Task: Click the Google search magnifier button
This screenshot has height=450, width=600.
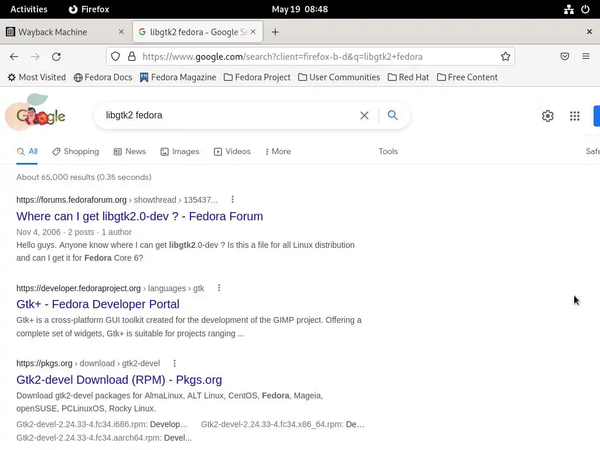Action: click(x=393, y=115)
